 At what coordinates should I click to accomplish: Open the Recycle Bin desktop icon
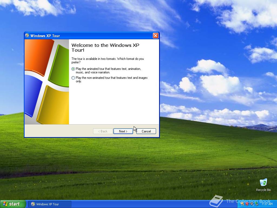tap(263, 185)
